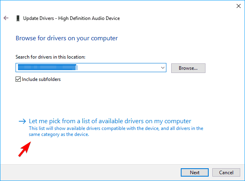The image size is (245, 181).
Task: Click the 'Search for drivers in this location:' label
Action: click(x=50, y=57)
